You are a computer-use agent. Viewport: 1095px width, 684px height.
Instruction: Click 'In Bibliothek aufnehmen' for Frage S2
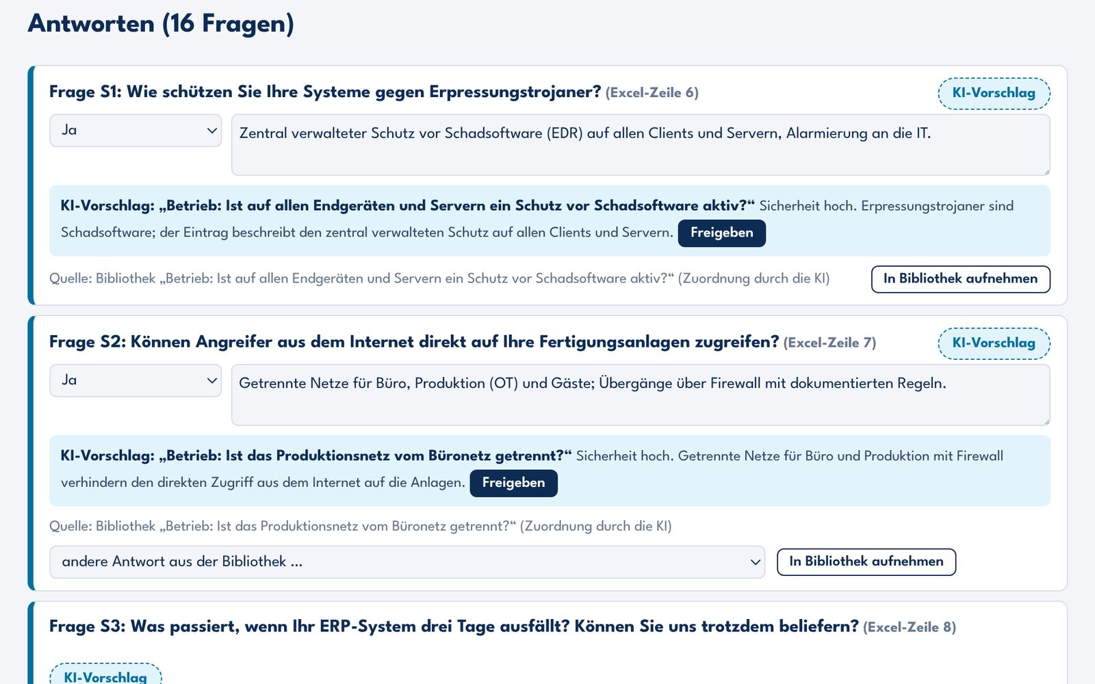[x=866, y=562]
